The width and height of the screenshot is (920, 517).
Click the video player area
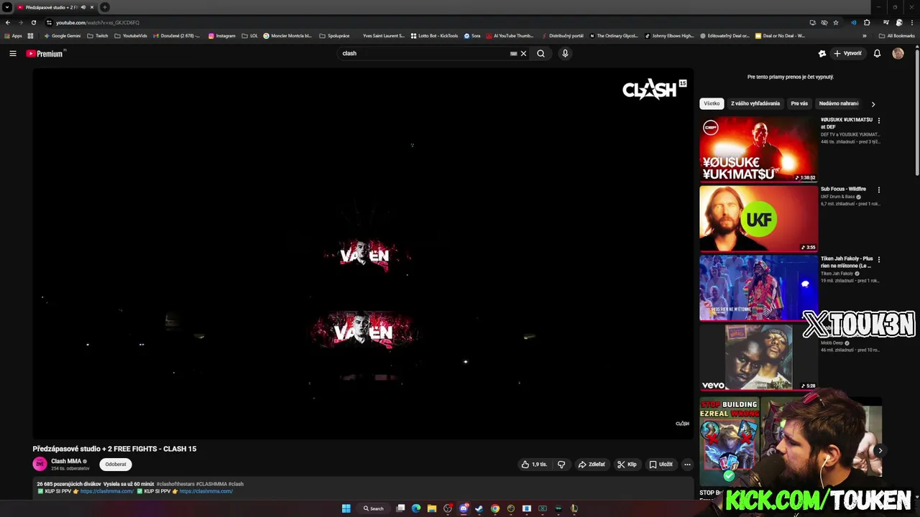tap(363, 253)
